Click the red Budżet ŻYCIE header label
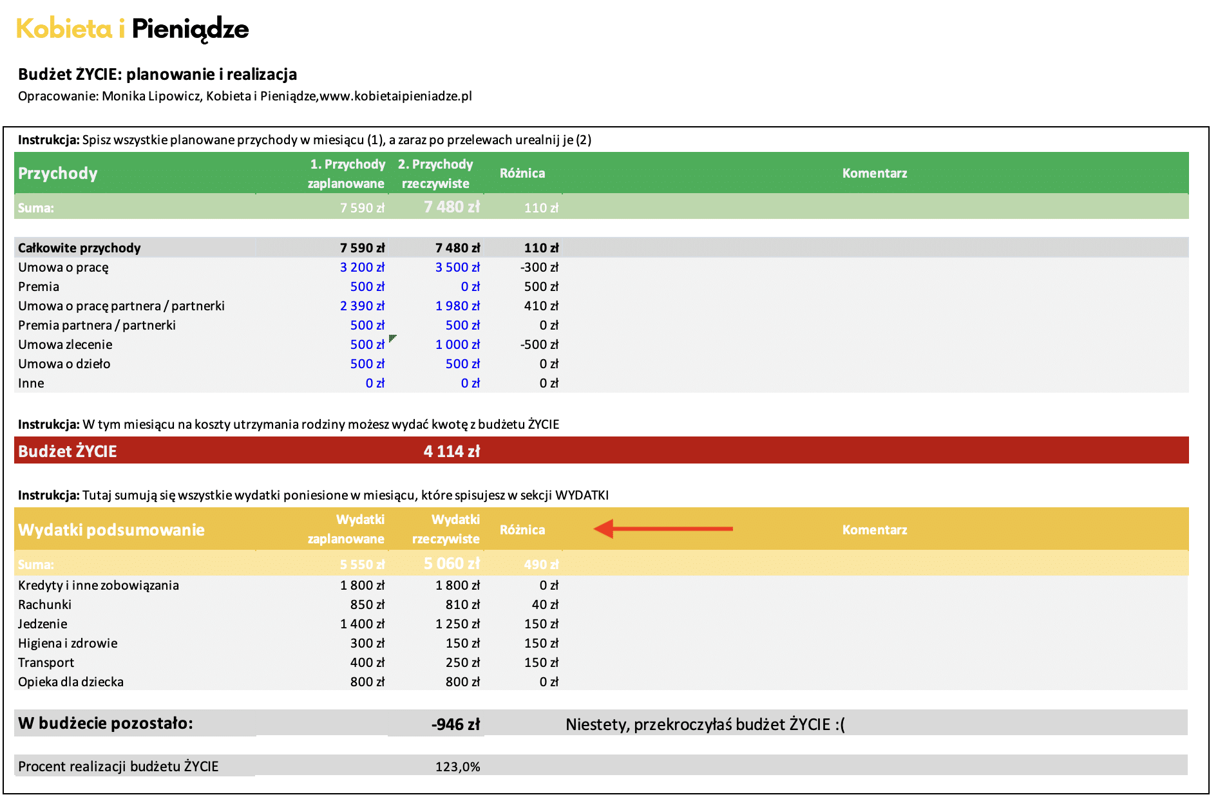This screenshot has height=806, width=1218. pos(68,451)
